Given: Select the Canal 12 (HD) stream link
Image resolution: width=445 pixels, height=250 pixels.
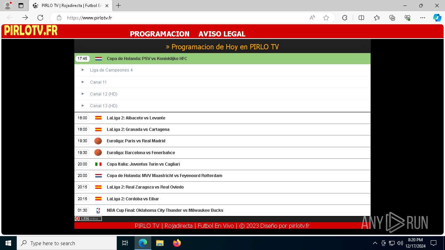Looking at the screenshot, I should (104, 94).
